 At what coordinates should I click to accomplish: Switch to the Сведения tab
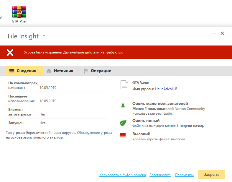coord(24,71)
